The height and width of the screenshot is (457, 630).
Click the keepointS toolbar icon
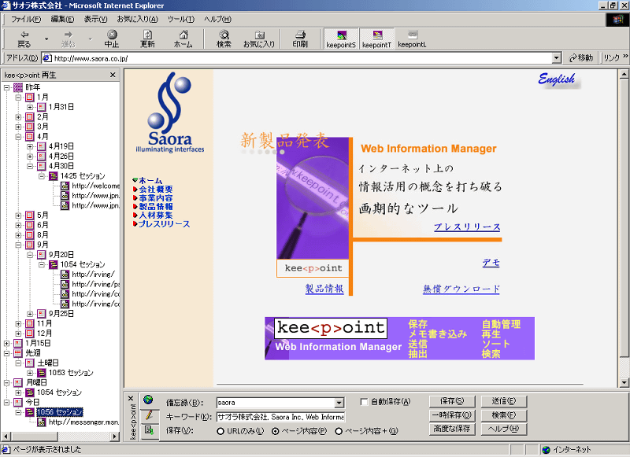pos(341,39)
